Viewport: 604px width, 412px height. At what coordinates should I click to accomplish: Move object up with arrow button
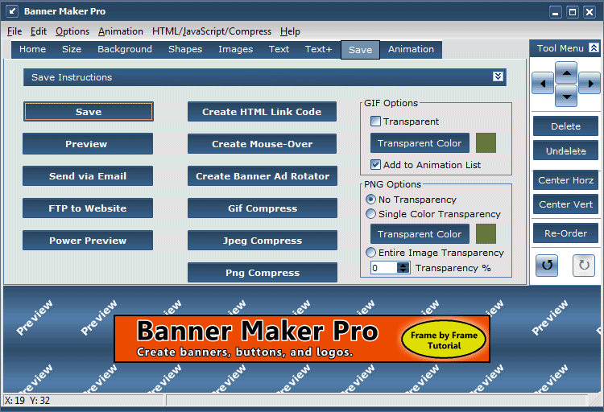click(x=566, y=72)
